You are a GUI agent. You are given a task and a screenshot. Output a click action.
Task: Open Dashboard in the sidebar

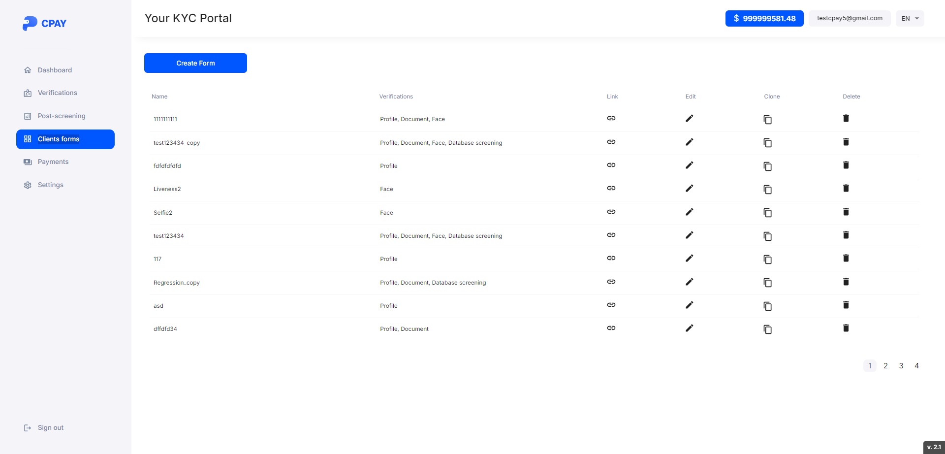pyautogui.click(x=55, y=70)
